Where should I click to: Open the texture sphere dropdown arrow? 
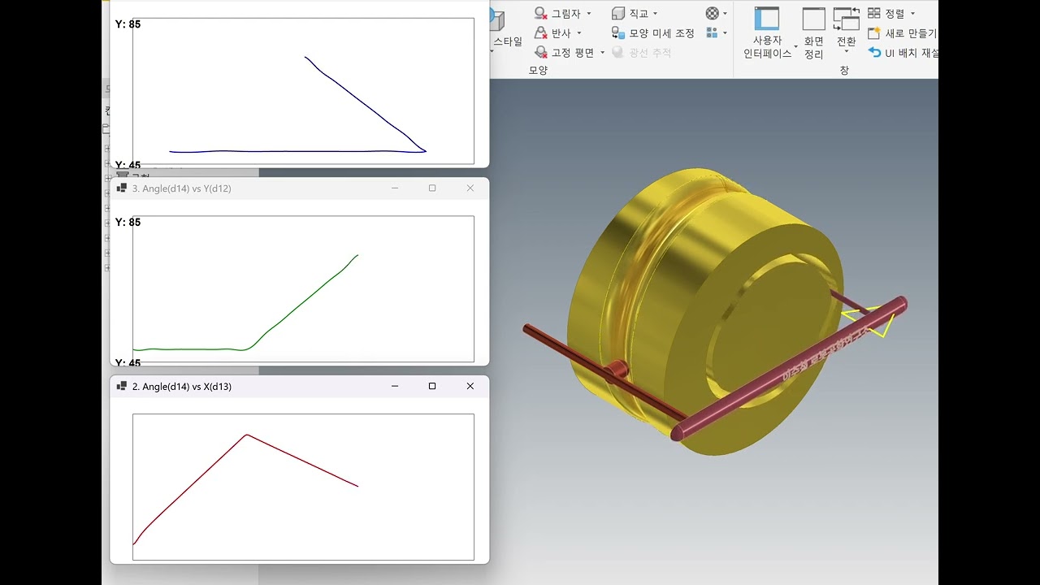725,14
